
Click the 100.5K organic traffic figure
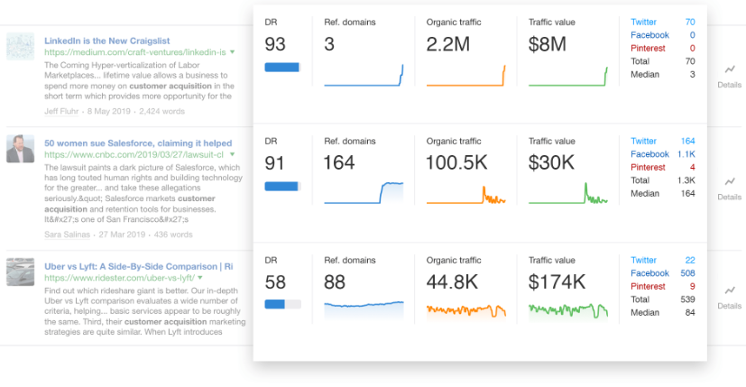coord(456,162)
